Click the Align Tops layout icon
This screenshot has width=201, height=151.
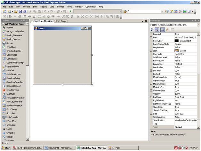pos(25,16)
